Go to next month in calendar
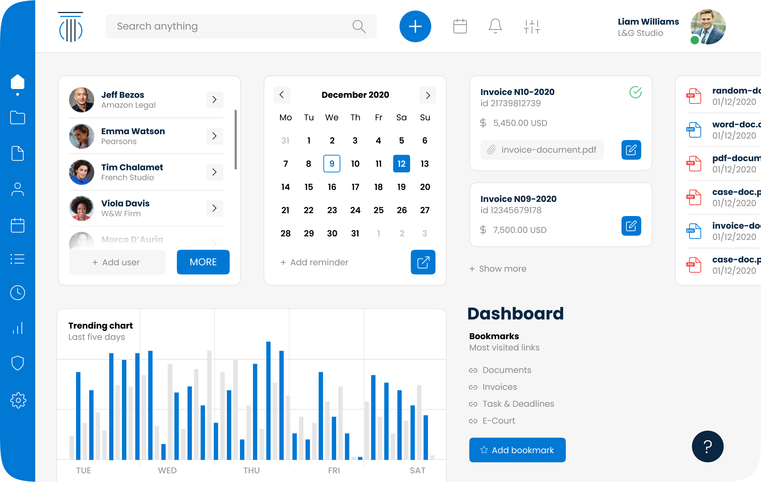Image resolution: width=761 pixels, height=482 pixels. coord(428,95)
